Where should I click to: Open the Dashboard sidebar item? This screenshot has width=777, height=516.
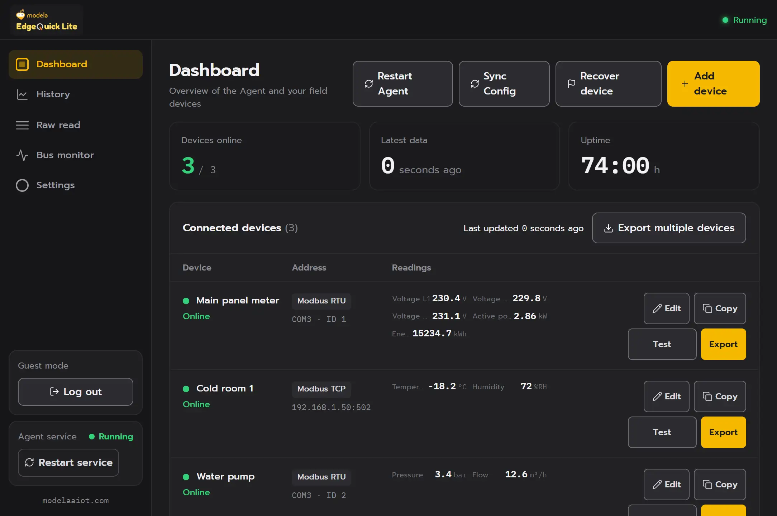coord(76,64)
